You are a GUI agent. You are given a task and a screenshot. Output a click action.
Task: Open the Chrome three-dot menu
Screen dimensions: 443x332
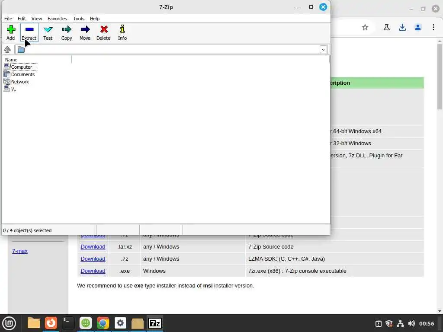(x=433, y=27)
